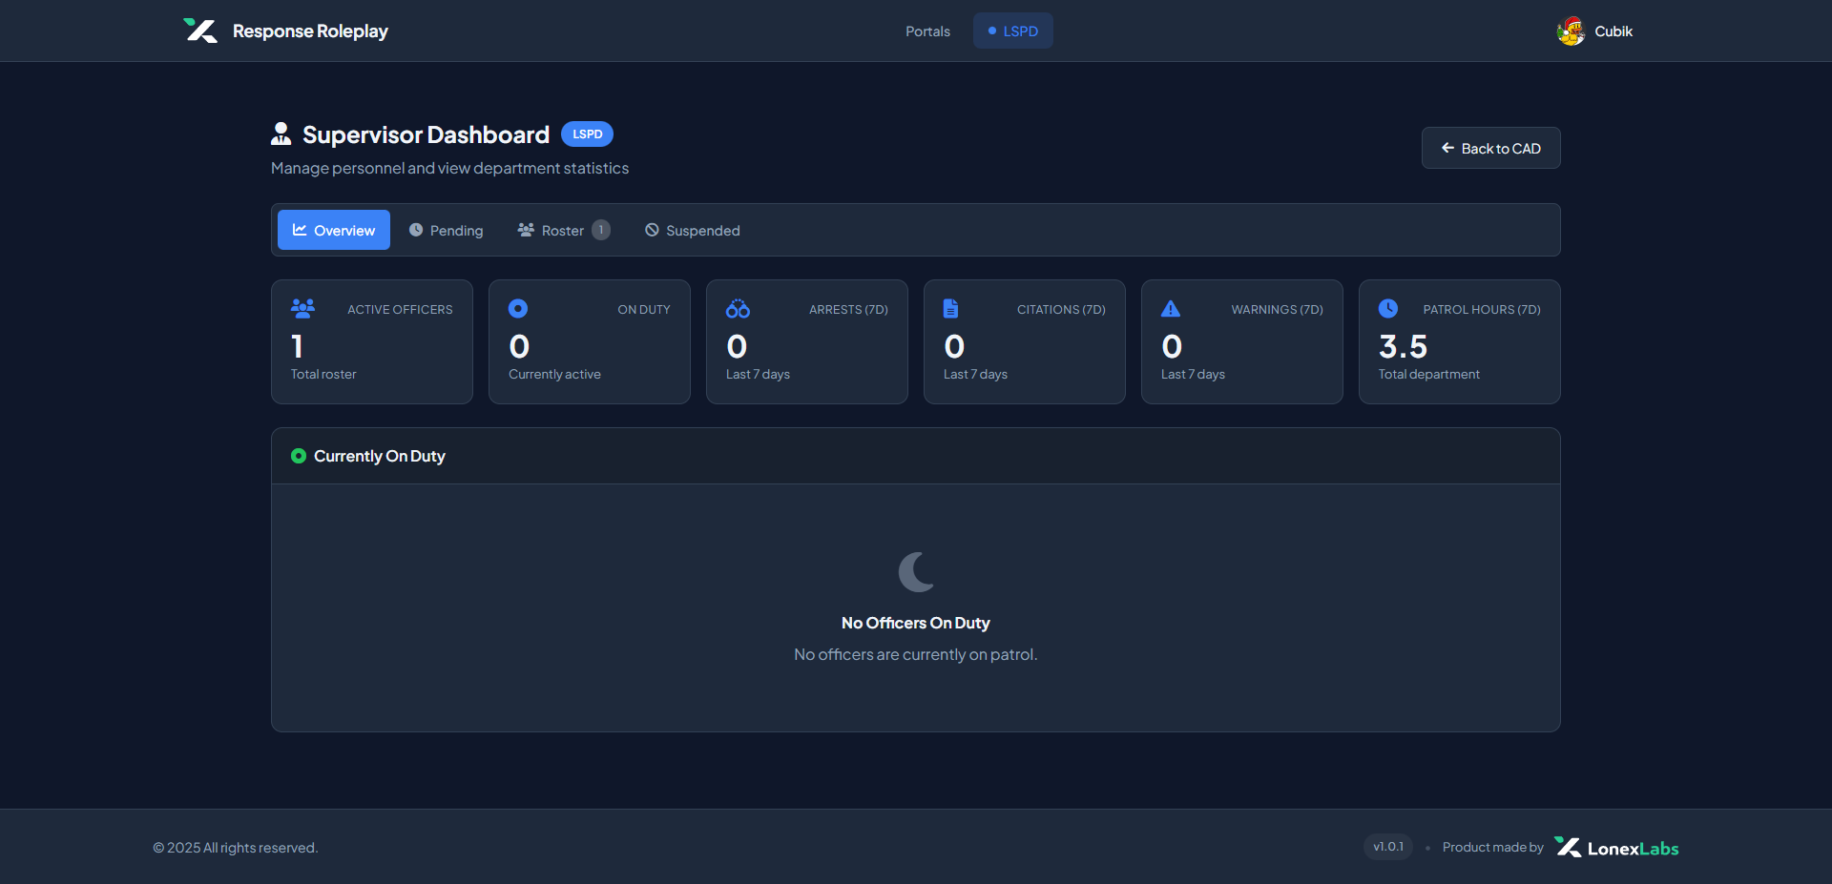
Task: Click the Citations document icon
Action: coord(950,308)
